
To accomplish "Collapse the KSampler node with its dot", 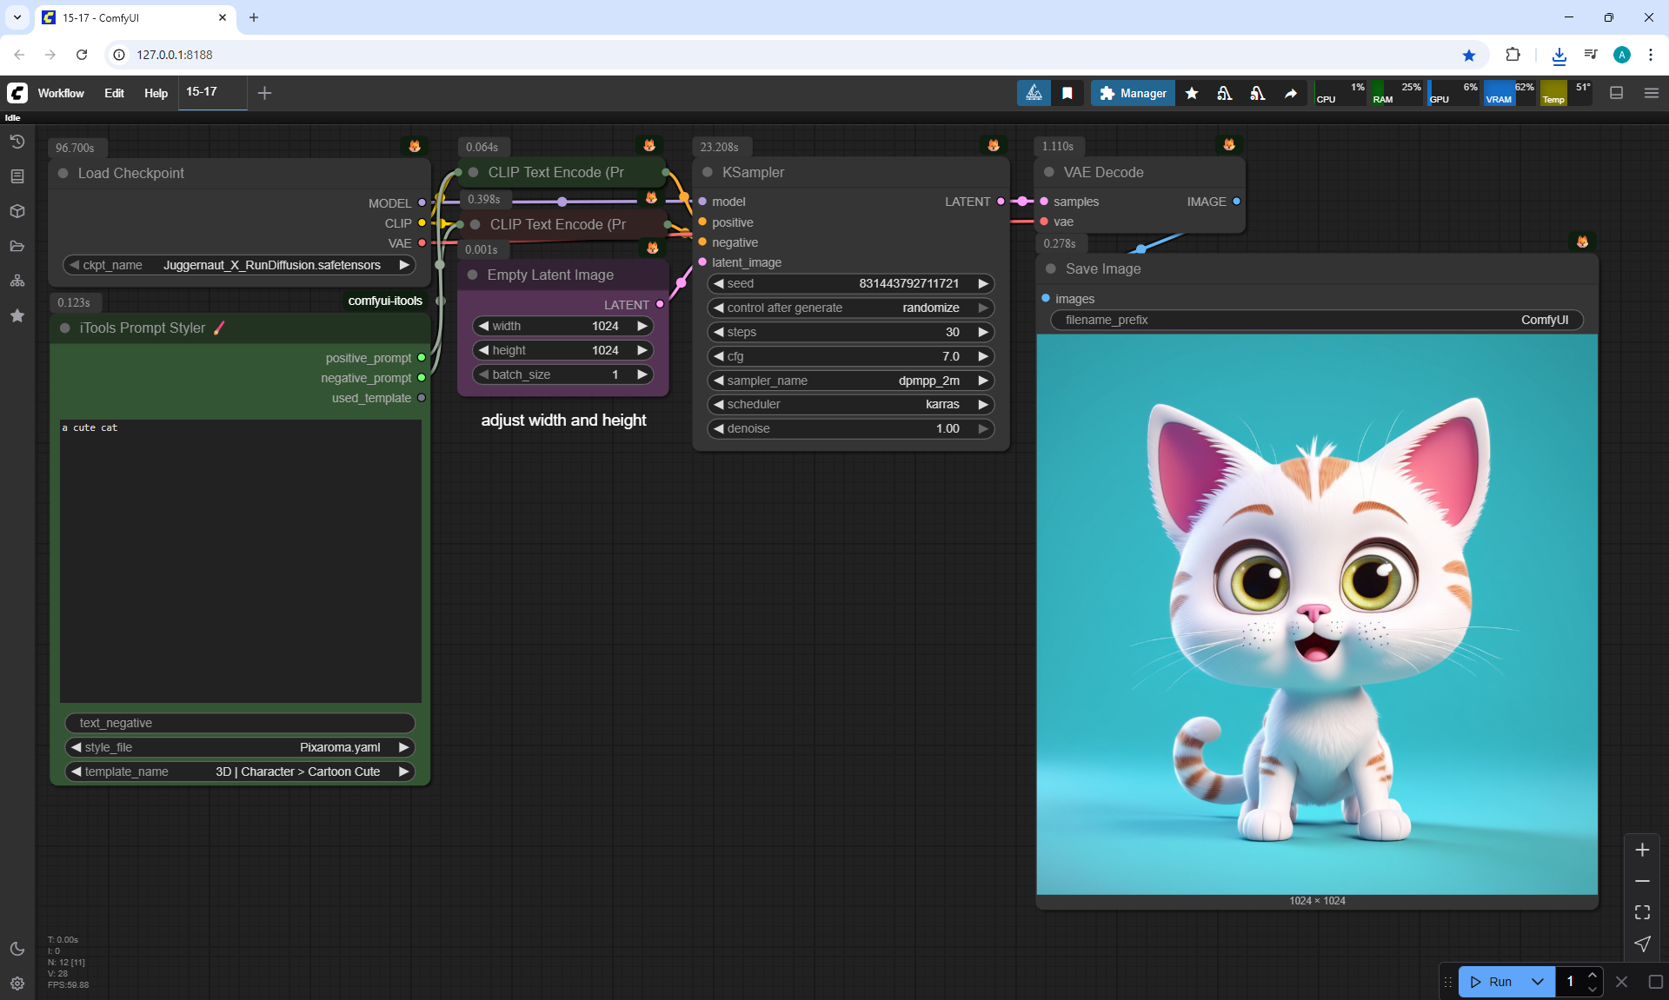I will 708,172.
